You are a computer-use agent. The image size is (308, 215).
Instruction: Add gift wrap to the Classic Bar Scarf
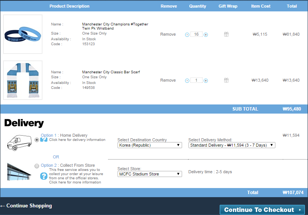[226, 80]
